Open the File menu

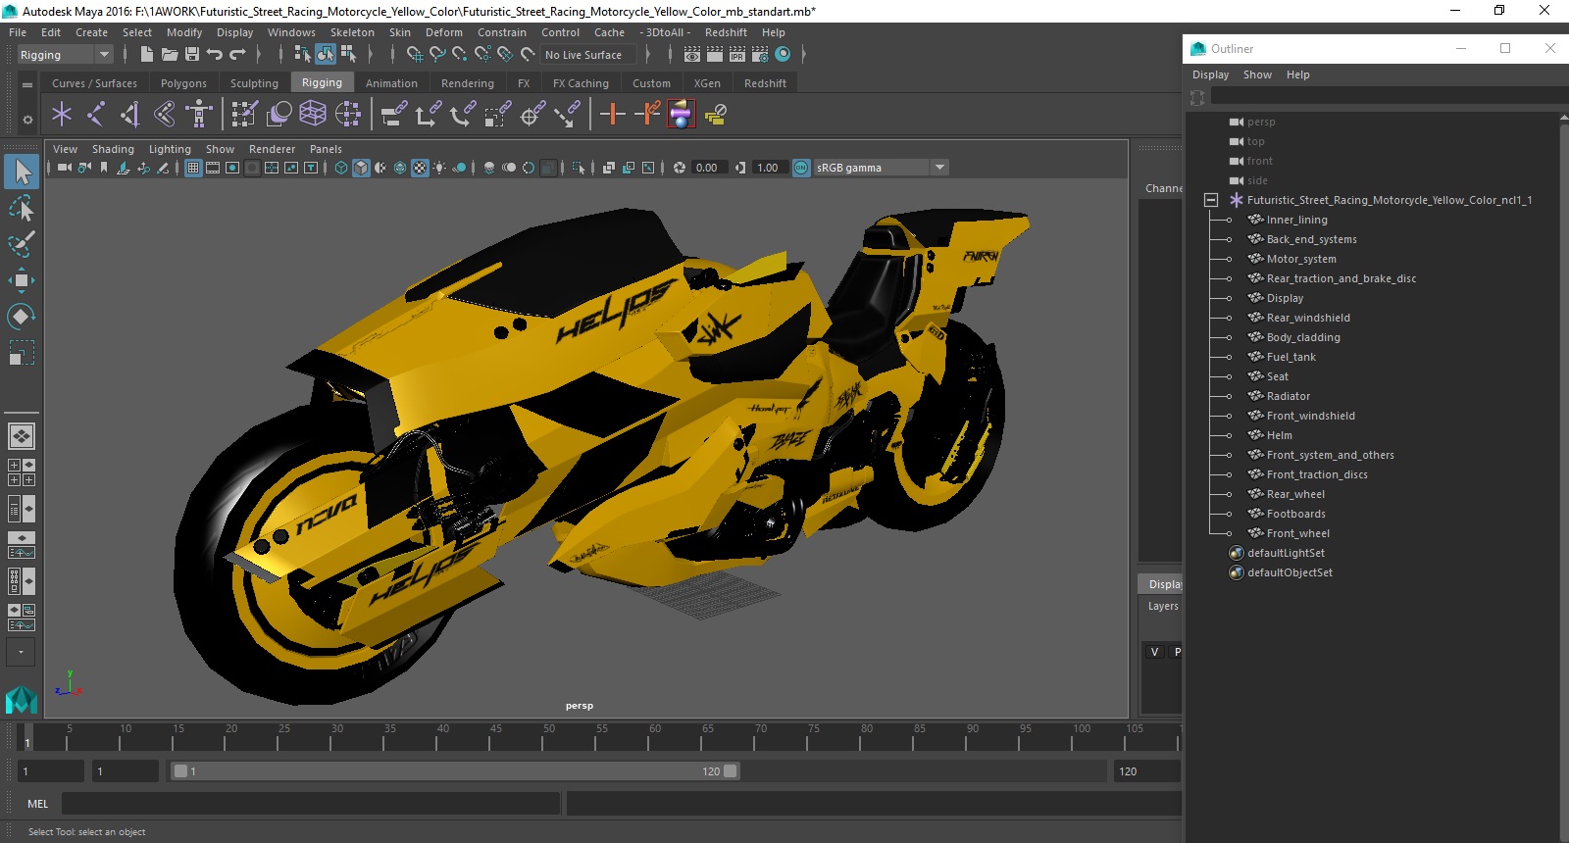pyautogui.click(x=18, y=32)
